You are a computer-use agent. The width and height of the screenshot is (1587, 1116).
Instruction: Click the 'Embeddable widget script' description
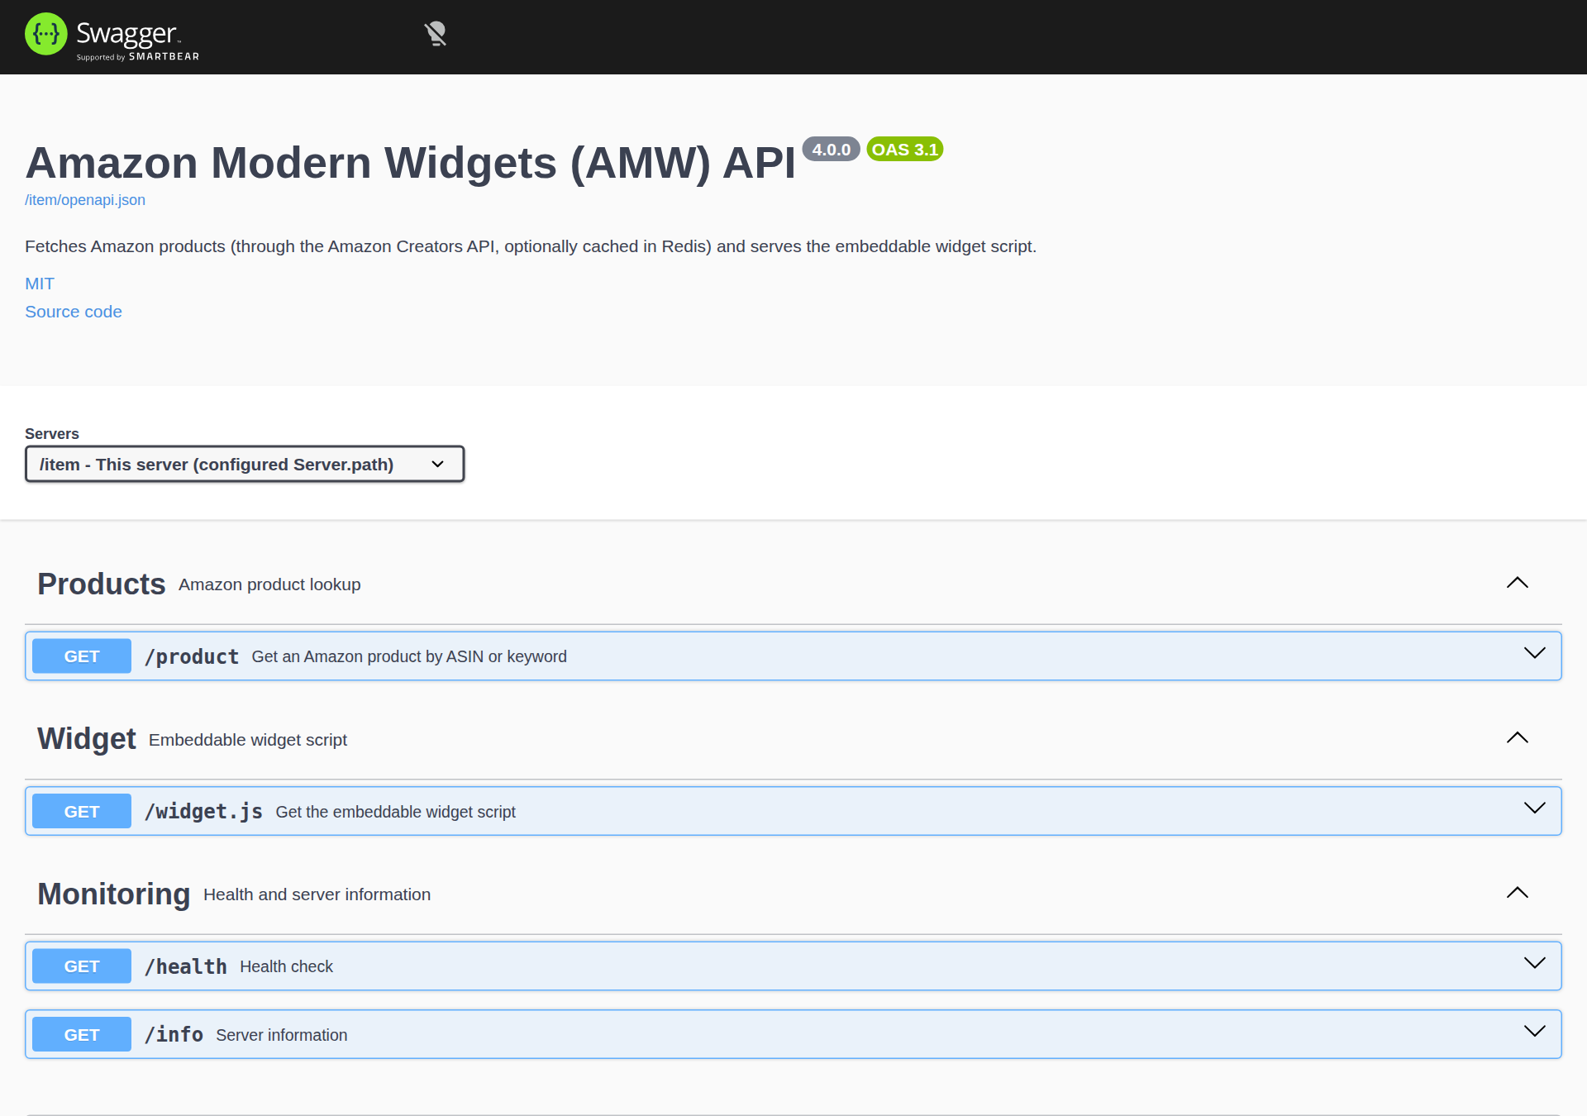tap(248, 740)
